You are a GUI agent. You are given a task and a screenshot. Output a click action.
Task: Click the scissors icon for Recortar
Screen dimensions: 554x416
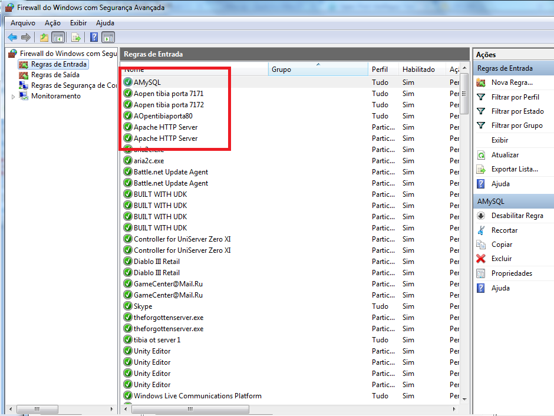pyautogui.click(x=481, y=230)
